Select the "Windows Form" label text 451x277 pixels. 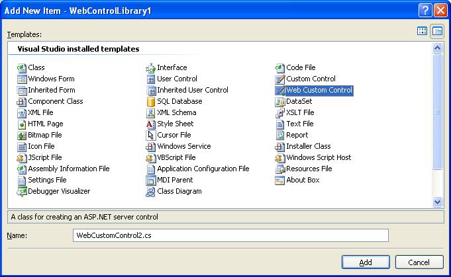click(x=51, y=79)
